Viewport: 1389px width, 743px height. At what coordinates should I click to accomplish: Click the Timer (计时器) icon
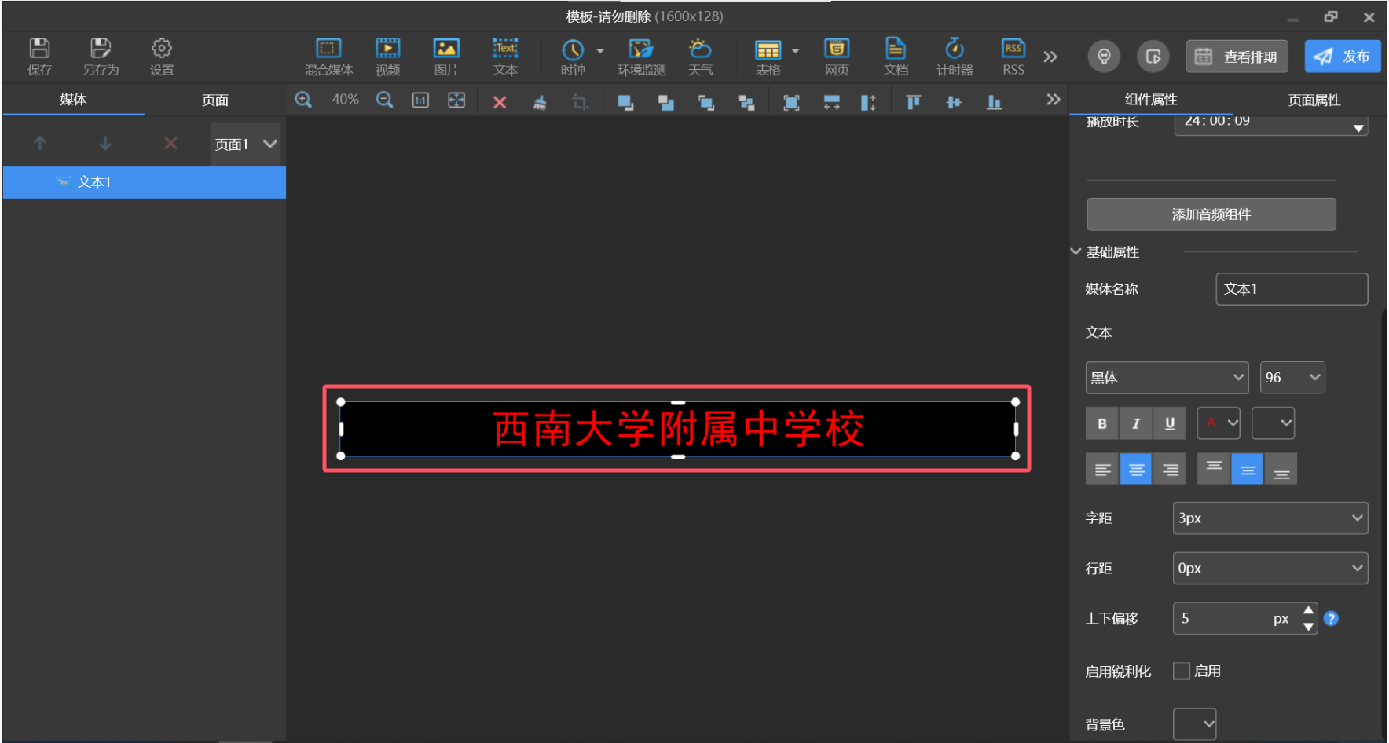(954, 57)
